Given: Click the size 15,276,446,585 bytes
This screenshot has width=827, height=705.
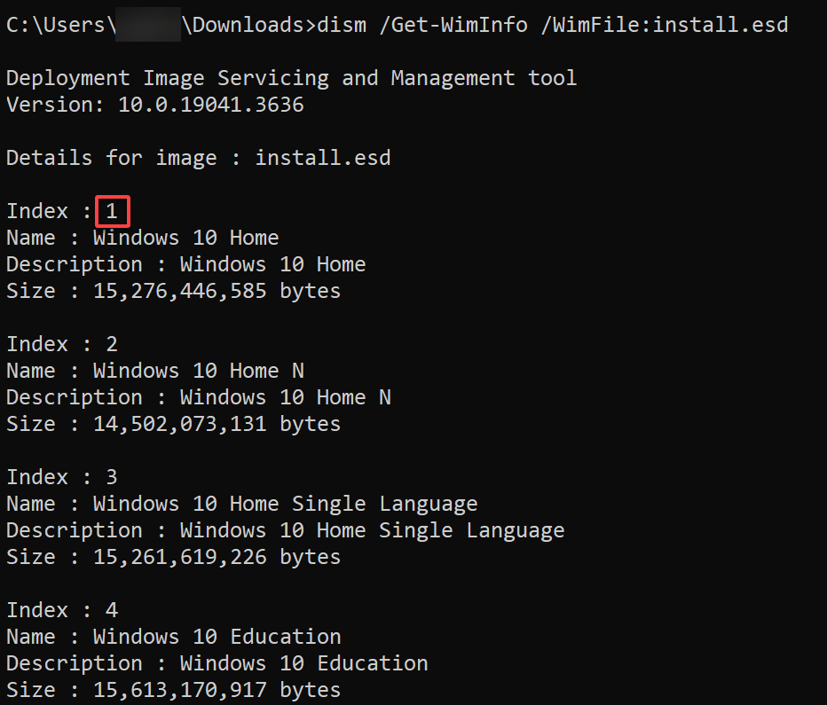Looking at the screenshot, I should click(x=217, y=292).
